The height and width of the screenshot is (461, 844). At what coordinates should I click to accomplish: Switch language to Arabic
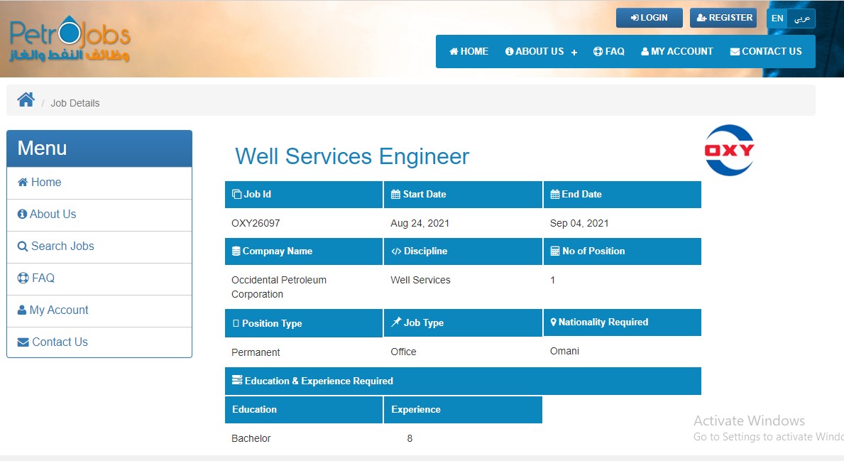(x=801, y=18)
